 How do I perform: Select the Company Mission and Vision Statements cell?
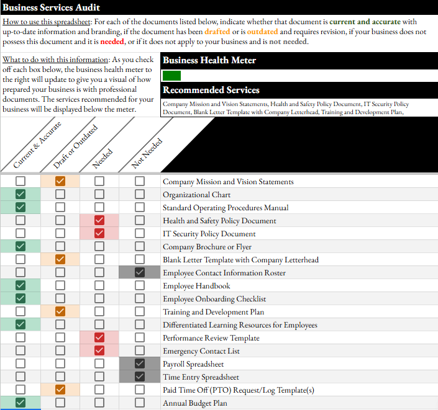pos(299,181)
